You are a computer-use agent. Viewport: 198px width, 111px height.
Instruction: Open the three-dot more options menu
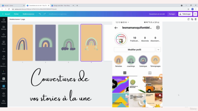pos(195,14)
